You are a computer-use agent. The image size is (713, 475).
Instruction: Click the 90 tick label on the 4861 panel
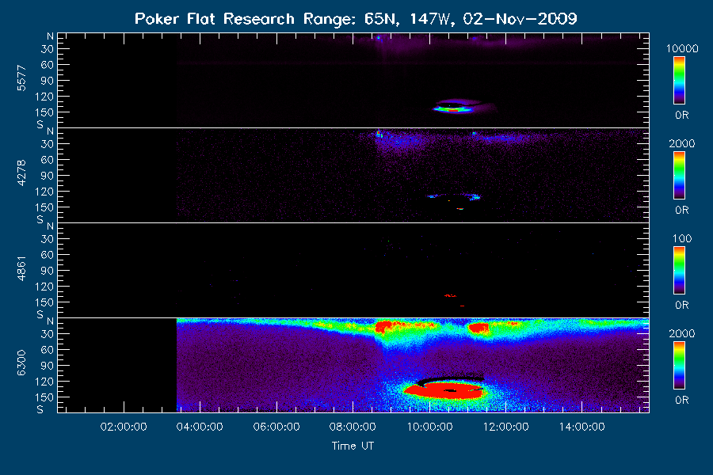[x=48, y=271]
